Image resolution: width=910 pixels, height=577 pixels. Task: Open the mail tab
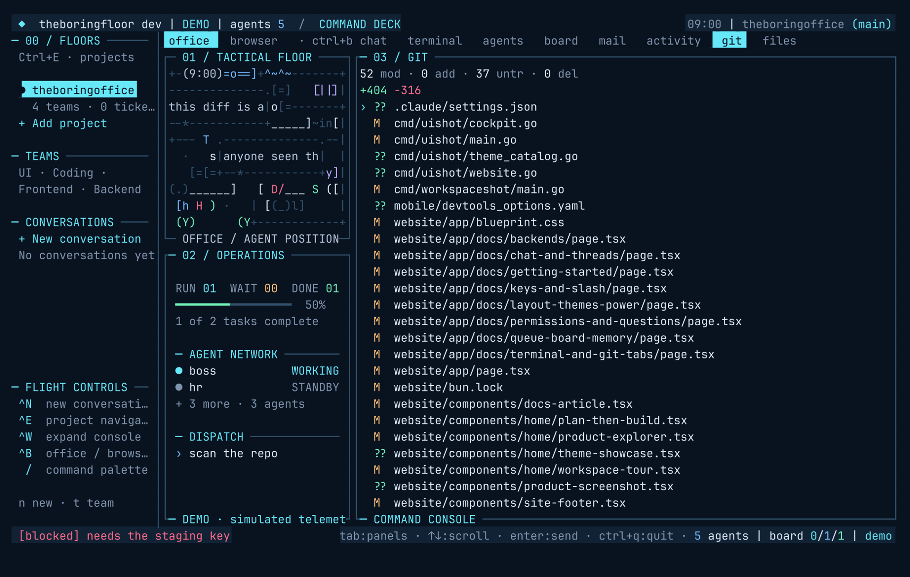[612, 41]
